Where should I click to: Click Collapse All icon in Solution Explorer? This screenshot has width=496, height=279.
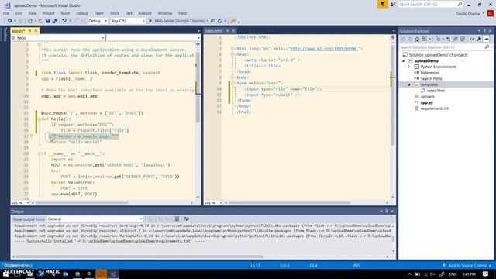click(x=456, y=39)
